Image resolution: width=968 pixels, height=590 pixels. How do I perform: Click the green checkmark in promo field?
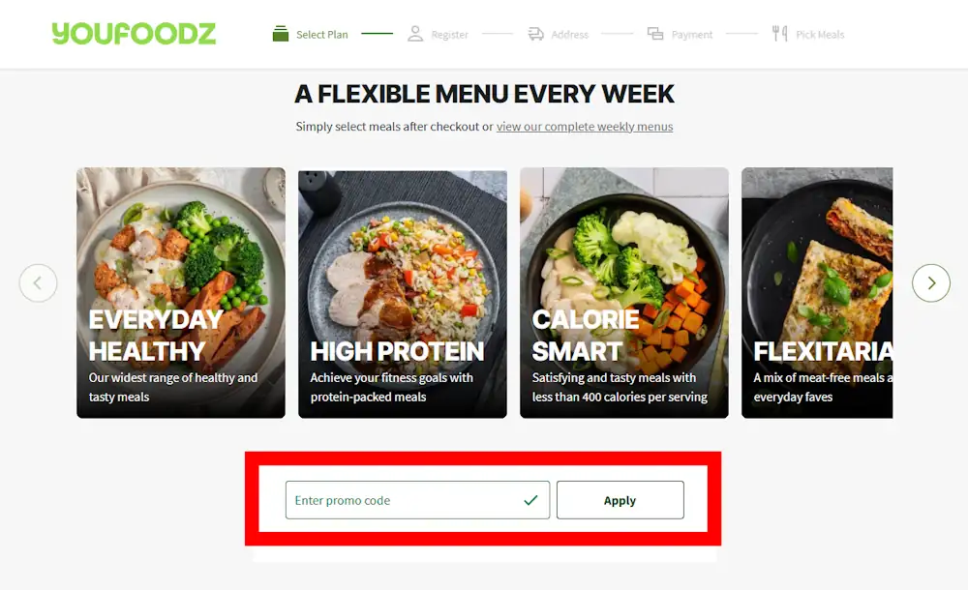530,500
